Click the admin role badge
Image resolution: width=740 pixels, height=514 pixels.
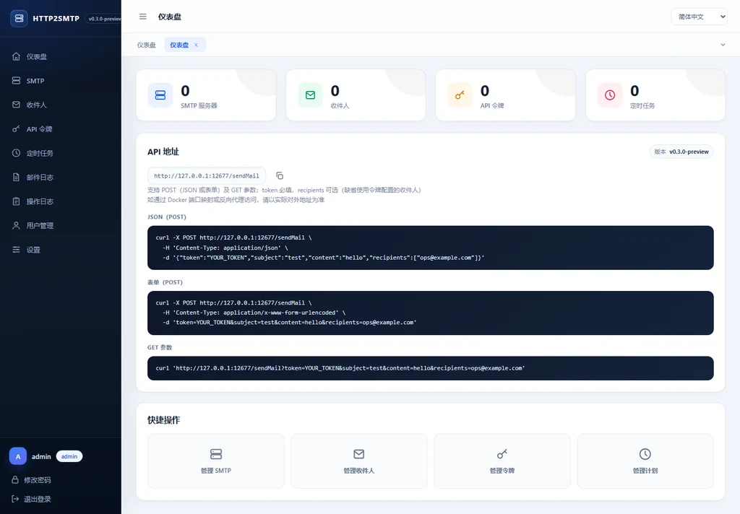pos(69,456)
